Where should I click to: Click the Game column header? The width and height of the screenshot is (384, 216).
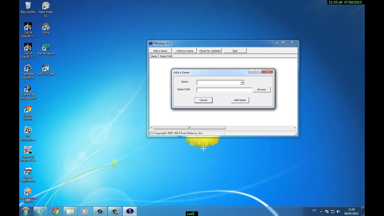pyautogui.click(x=154, y=56)
